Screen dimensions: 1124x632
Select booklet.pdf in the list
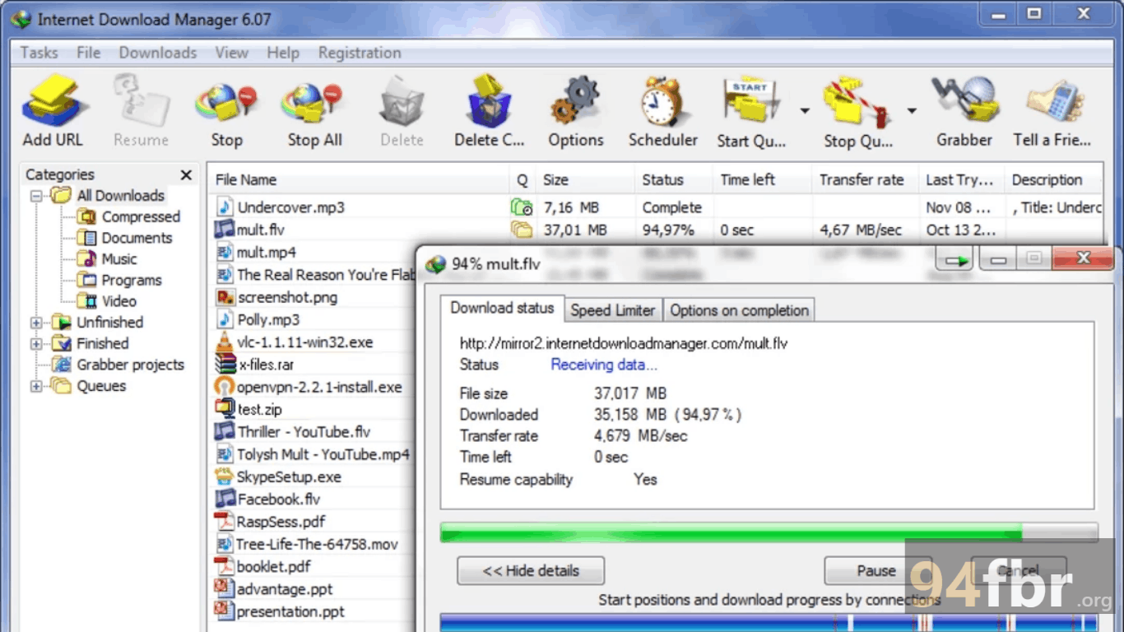[x=273, y=566]
